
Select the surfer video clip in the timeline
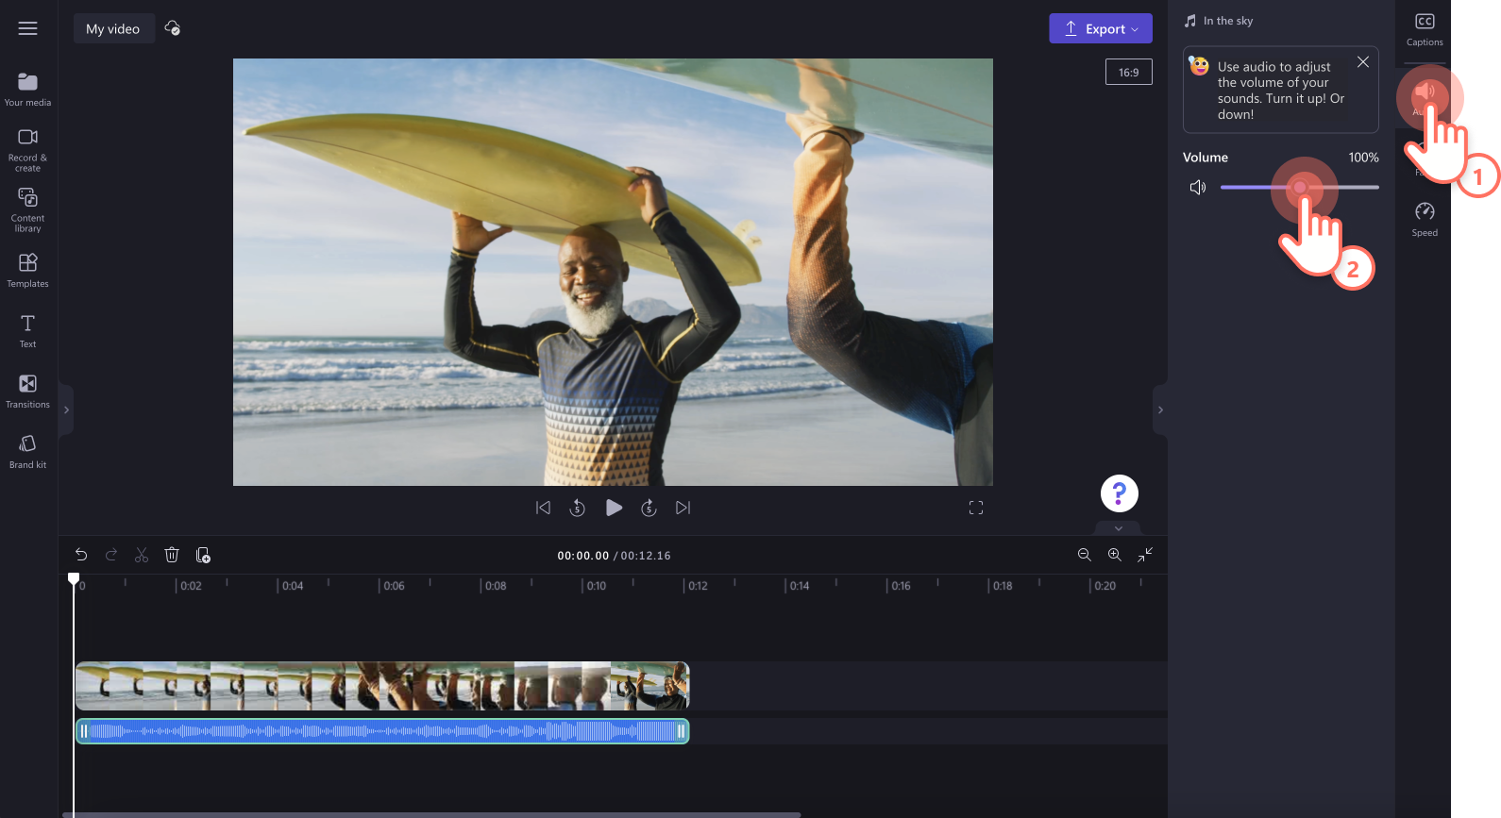coord(382,686)
